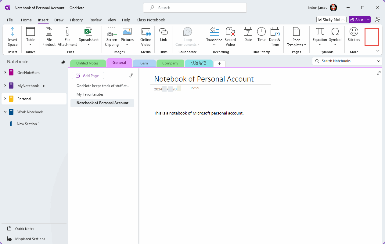
Task: Open the feedback icon beside Share
Action: (x=378, y=20)
